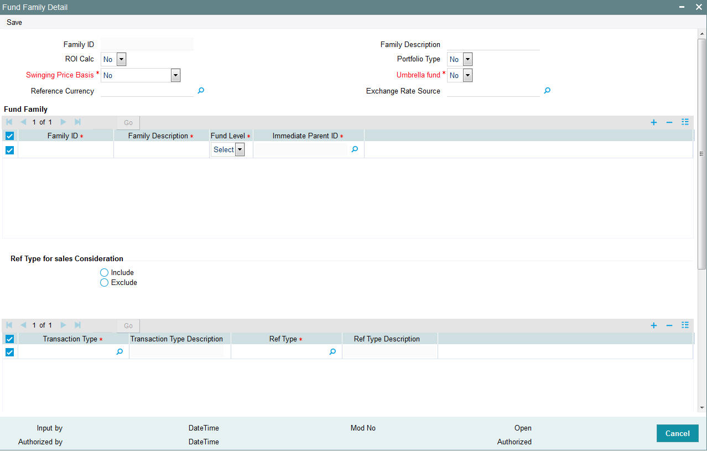Image resolution: width=707 pixels, height=451 pixels.
Task: Go to first page of Fund Family table
Action: [x=9, y=122]
